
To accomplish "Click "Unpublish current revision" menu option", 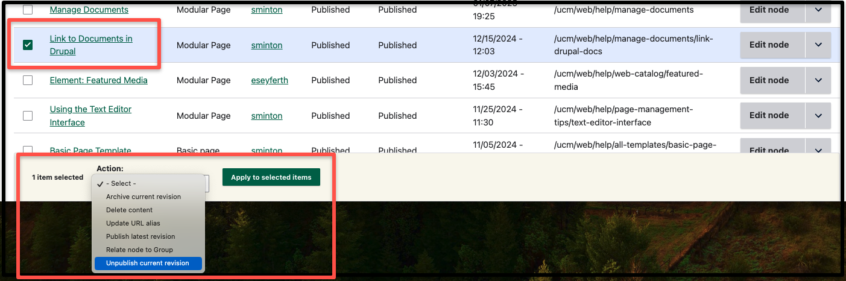I will [148, 263].
